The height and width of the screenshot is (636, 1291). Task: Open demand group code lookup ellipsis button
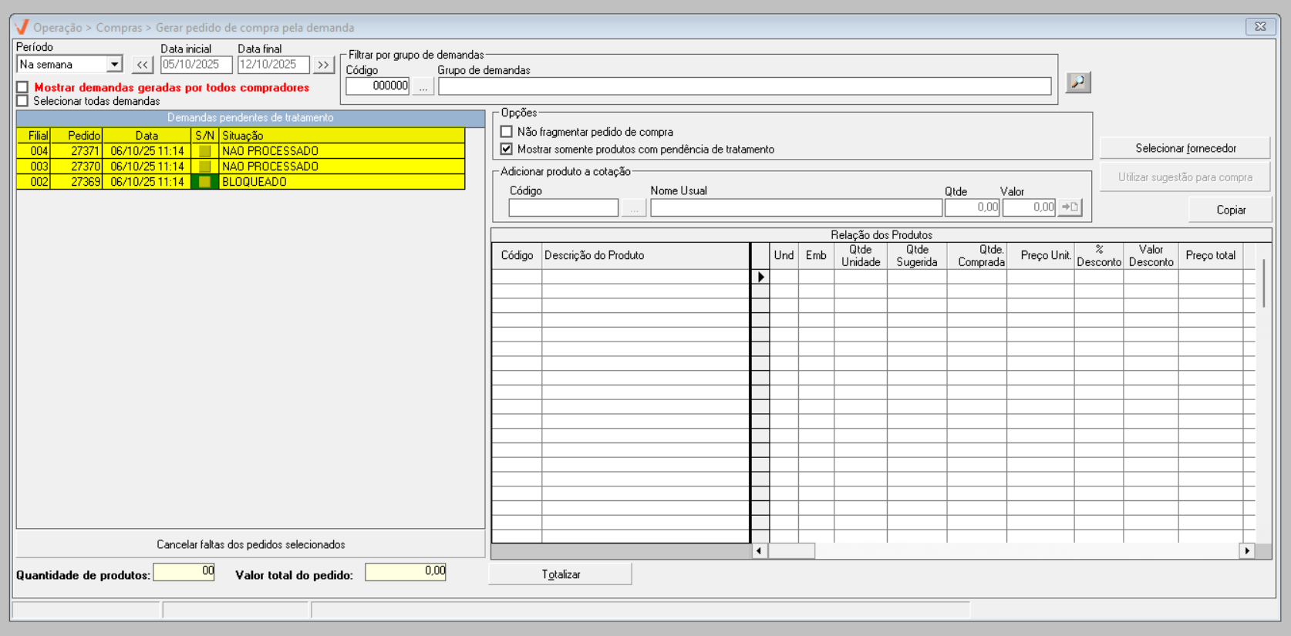pos(423,86)
